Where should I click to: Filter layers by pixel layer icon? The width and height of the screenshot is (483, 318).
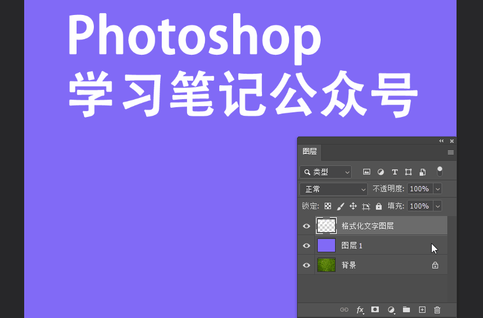coord(366,172)
